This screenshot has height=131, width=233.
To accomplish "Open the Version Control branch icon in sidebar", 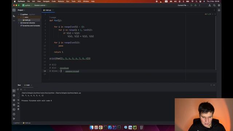I will pyautogui.click(x=14, y=119).
